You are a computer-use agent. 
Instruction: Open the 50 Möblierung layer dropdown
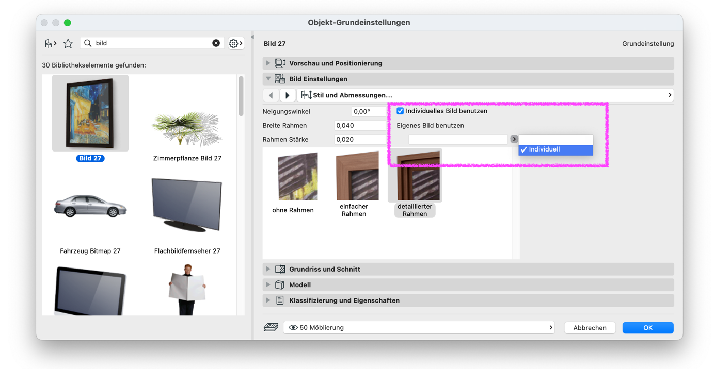pos(419,328)
